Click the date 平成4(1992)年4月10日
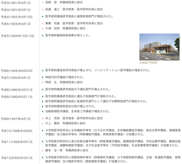The image size is (182, 164). [17, 17]
